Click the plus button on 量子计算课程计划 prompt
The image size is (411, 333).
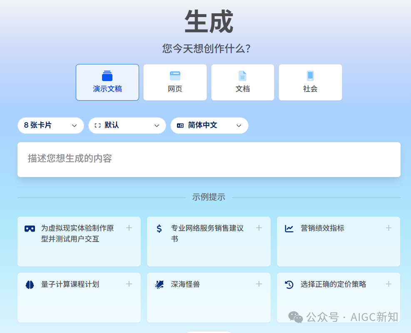pyautogui.click(x=129, y=284)
